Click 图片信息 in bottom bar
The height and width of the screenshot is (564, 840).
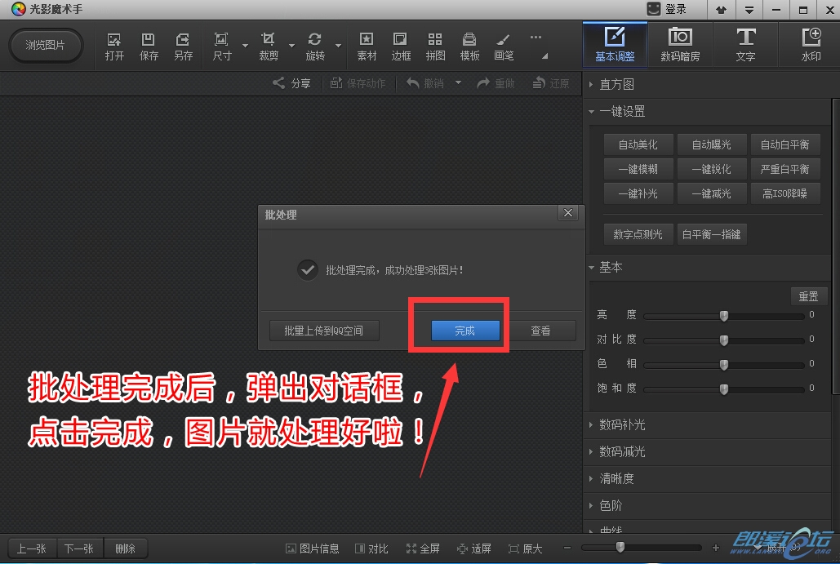(x=313, y=548)
